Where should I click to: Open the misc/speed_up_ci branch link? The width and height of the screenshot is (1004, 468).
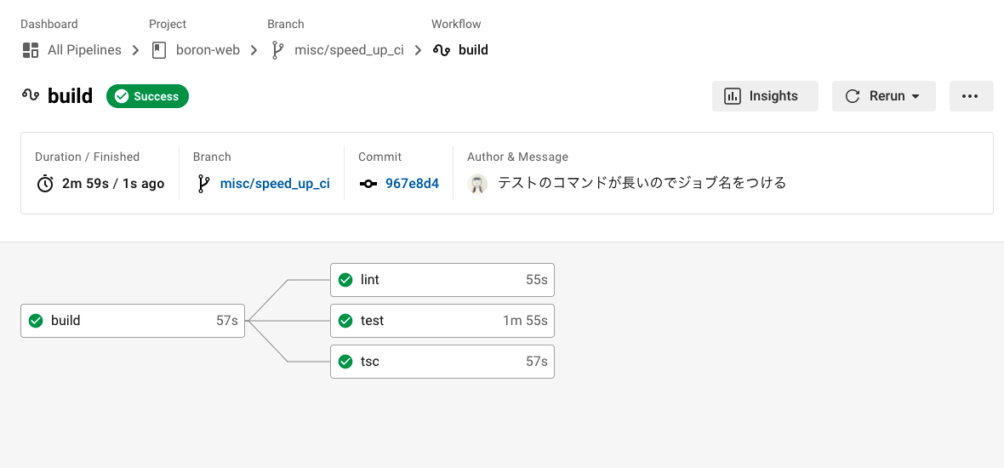(x=275, y=183)
